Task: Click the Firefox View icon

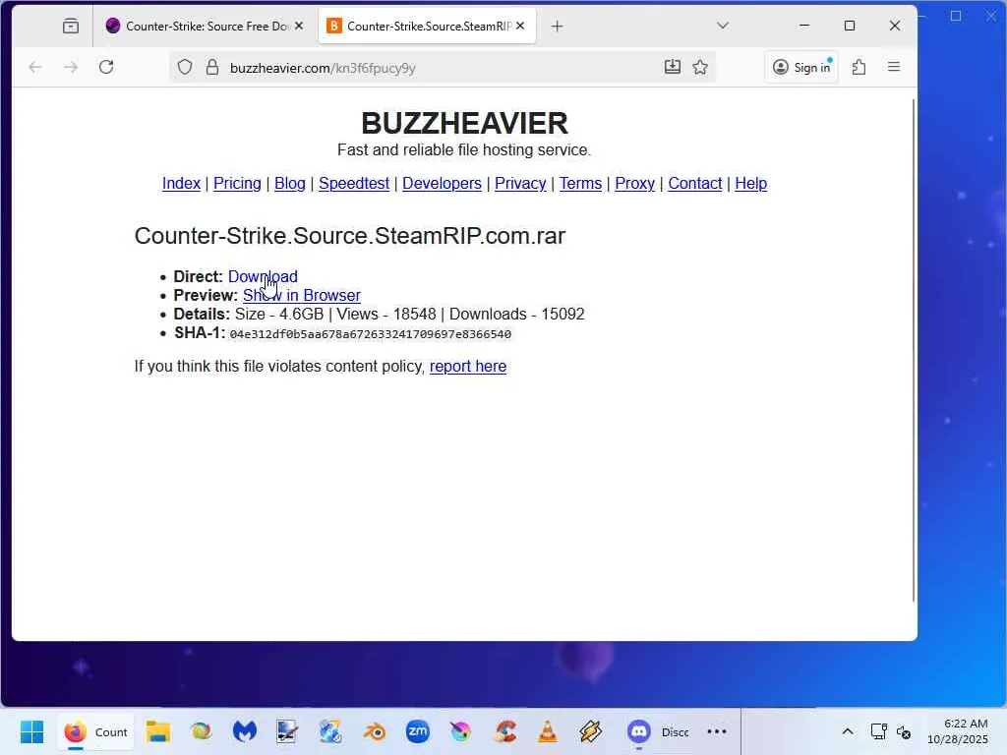Action: point(71,27)
